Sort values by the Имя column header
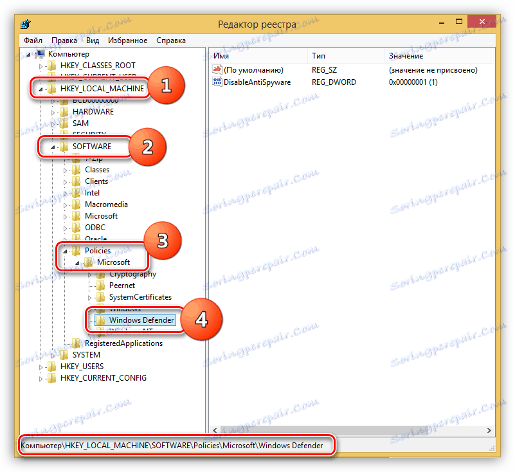This screenshot has width=515, height=472. (222, 56)
